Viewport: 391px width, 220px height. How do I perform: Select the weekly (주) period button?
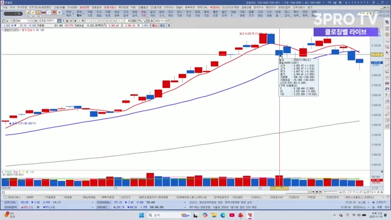pyautogui.click(x=63, y=21)
